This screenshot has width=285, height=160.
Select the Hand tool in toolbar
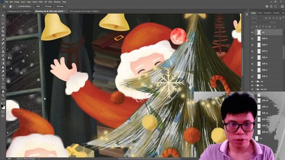point(3,91)
